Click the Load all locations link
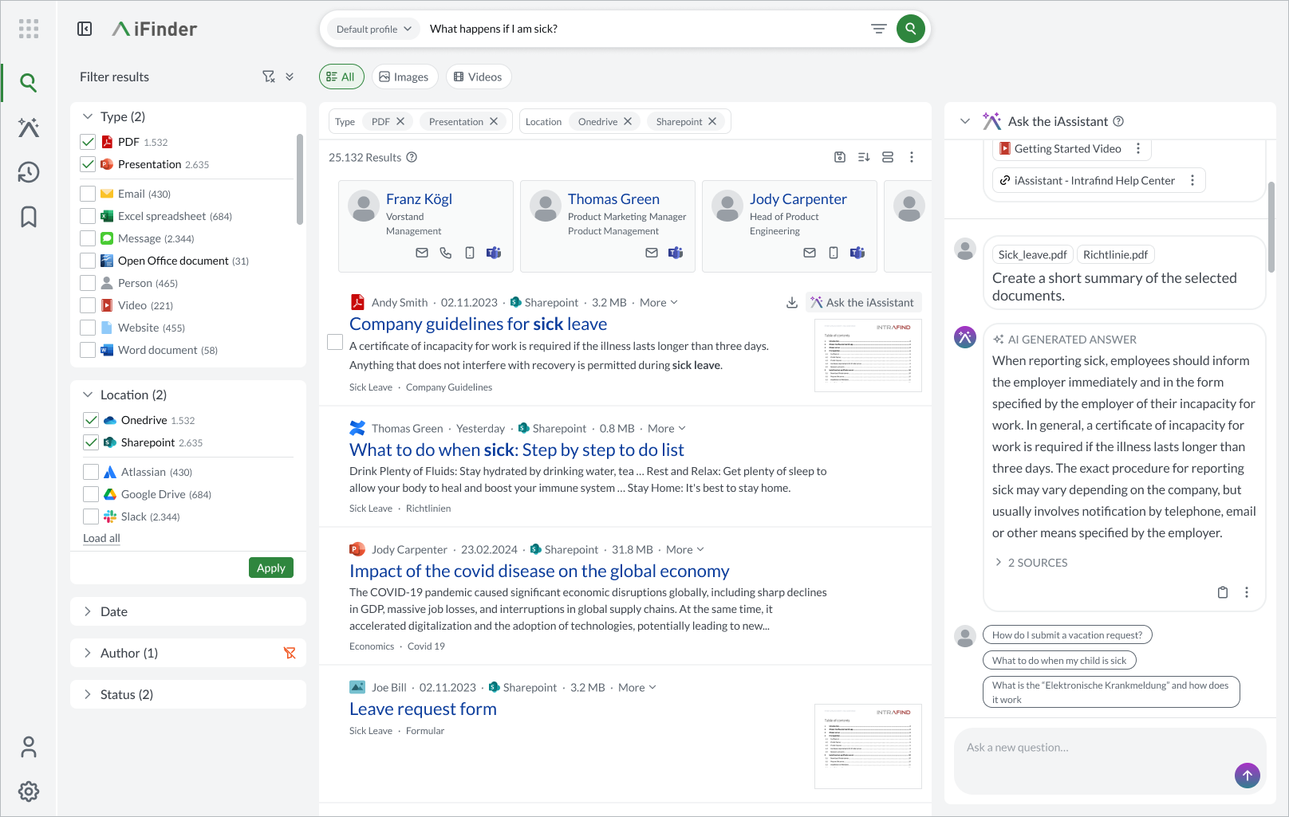This screenshot has width=1289, height=817. pyautogui.click(x=101, y=538)
